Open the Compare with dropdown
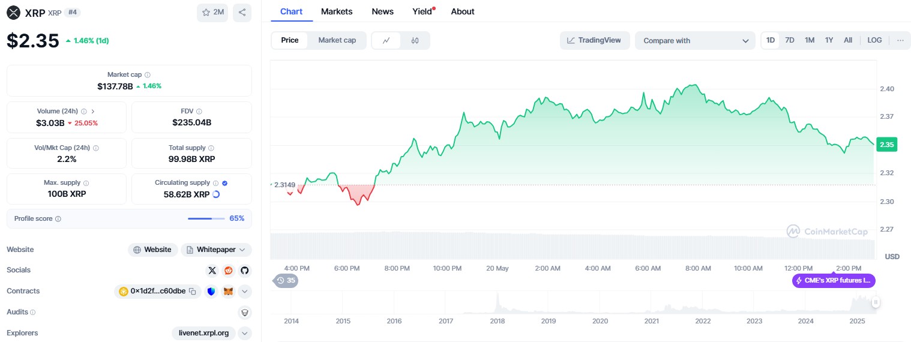The image size is (911, 342). coord(695,41)
